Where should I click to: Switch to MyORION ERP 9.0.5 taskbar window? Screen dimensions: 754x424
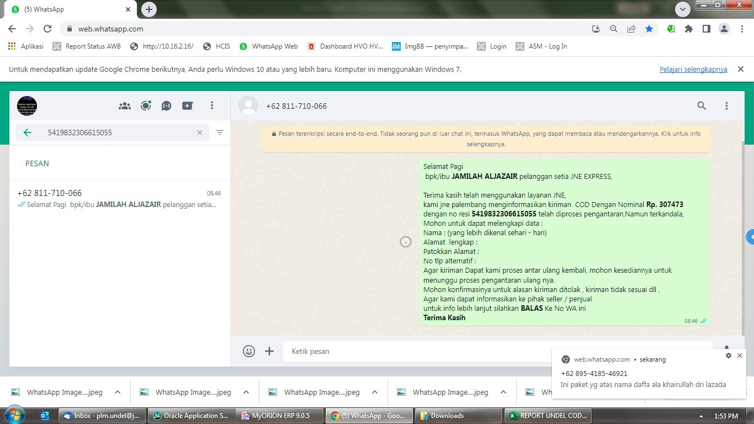point(280,416)
